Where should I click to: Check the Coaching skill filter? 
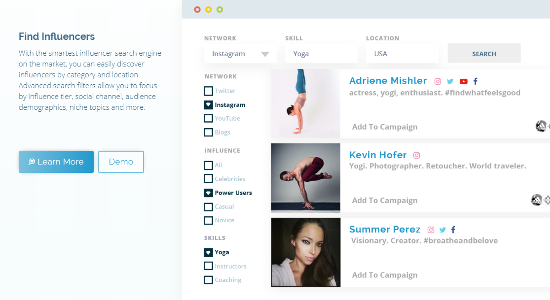coord(208,280)
